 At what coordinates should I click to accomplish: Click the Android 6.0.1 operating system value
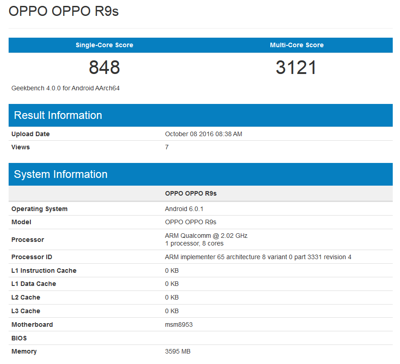point(181,208)
